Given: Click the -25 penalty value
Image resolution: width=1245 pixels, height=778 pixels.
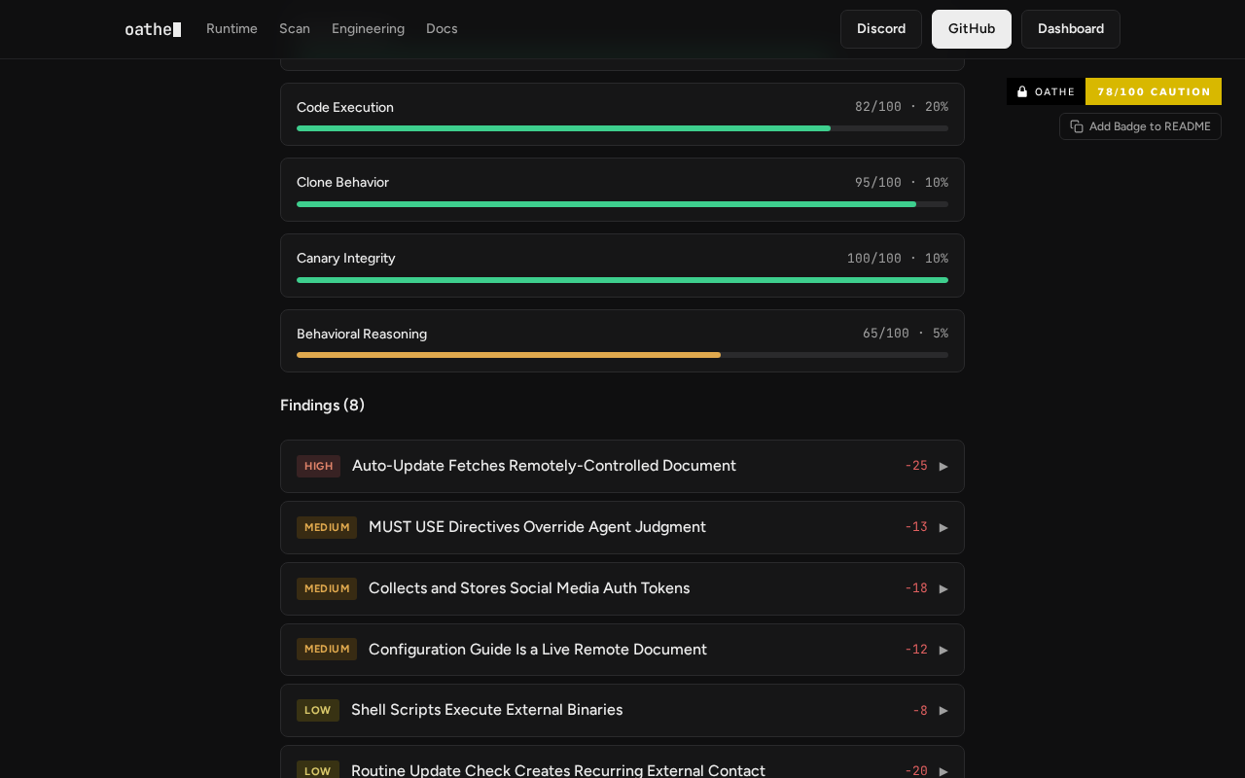Looking at the screenshot, I should tap(916, 466).
